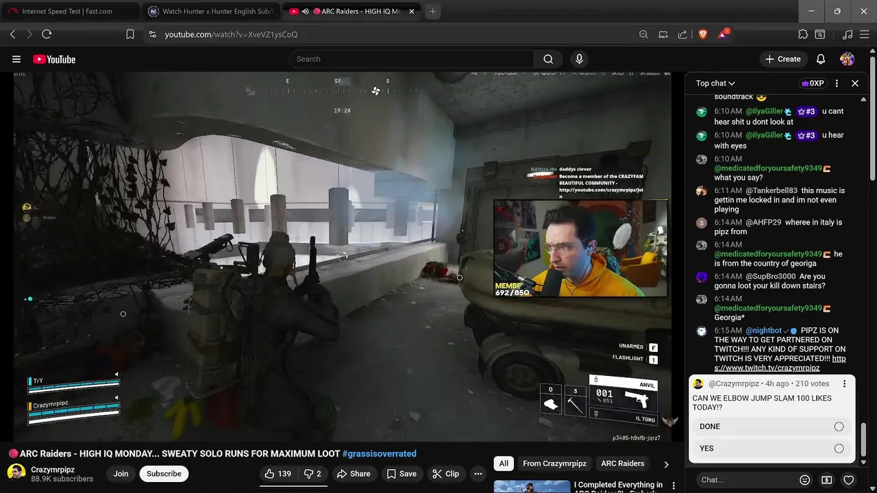Screen dimensions: 877x493
Task: Open emoji picker in chat
Action: pyautogui.click(x=805, y=480)
